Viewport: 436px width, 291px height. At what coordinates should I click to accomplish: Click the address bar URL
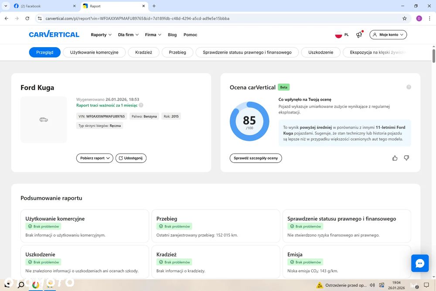pos(137,18)
